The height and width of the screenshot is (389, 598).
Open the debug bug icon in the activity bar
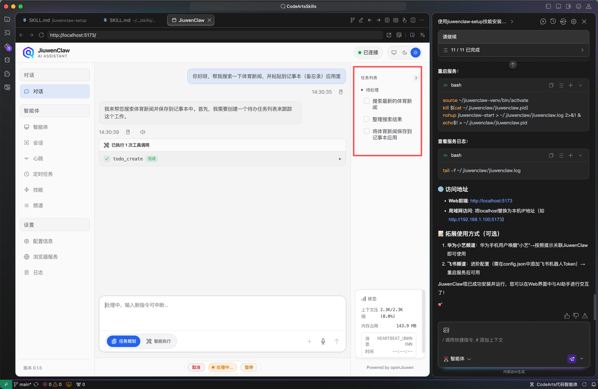pyautogui.click(x=7, y=60)
